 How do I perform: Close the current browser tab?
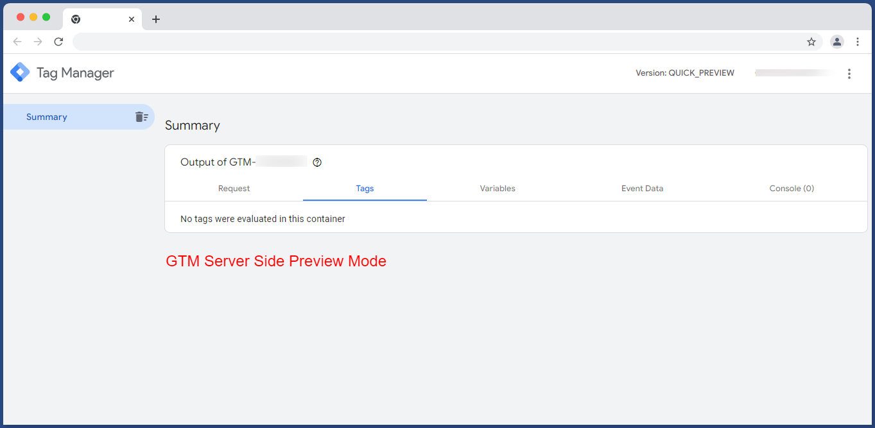click(132, 19)
